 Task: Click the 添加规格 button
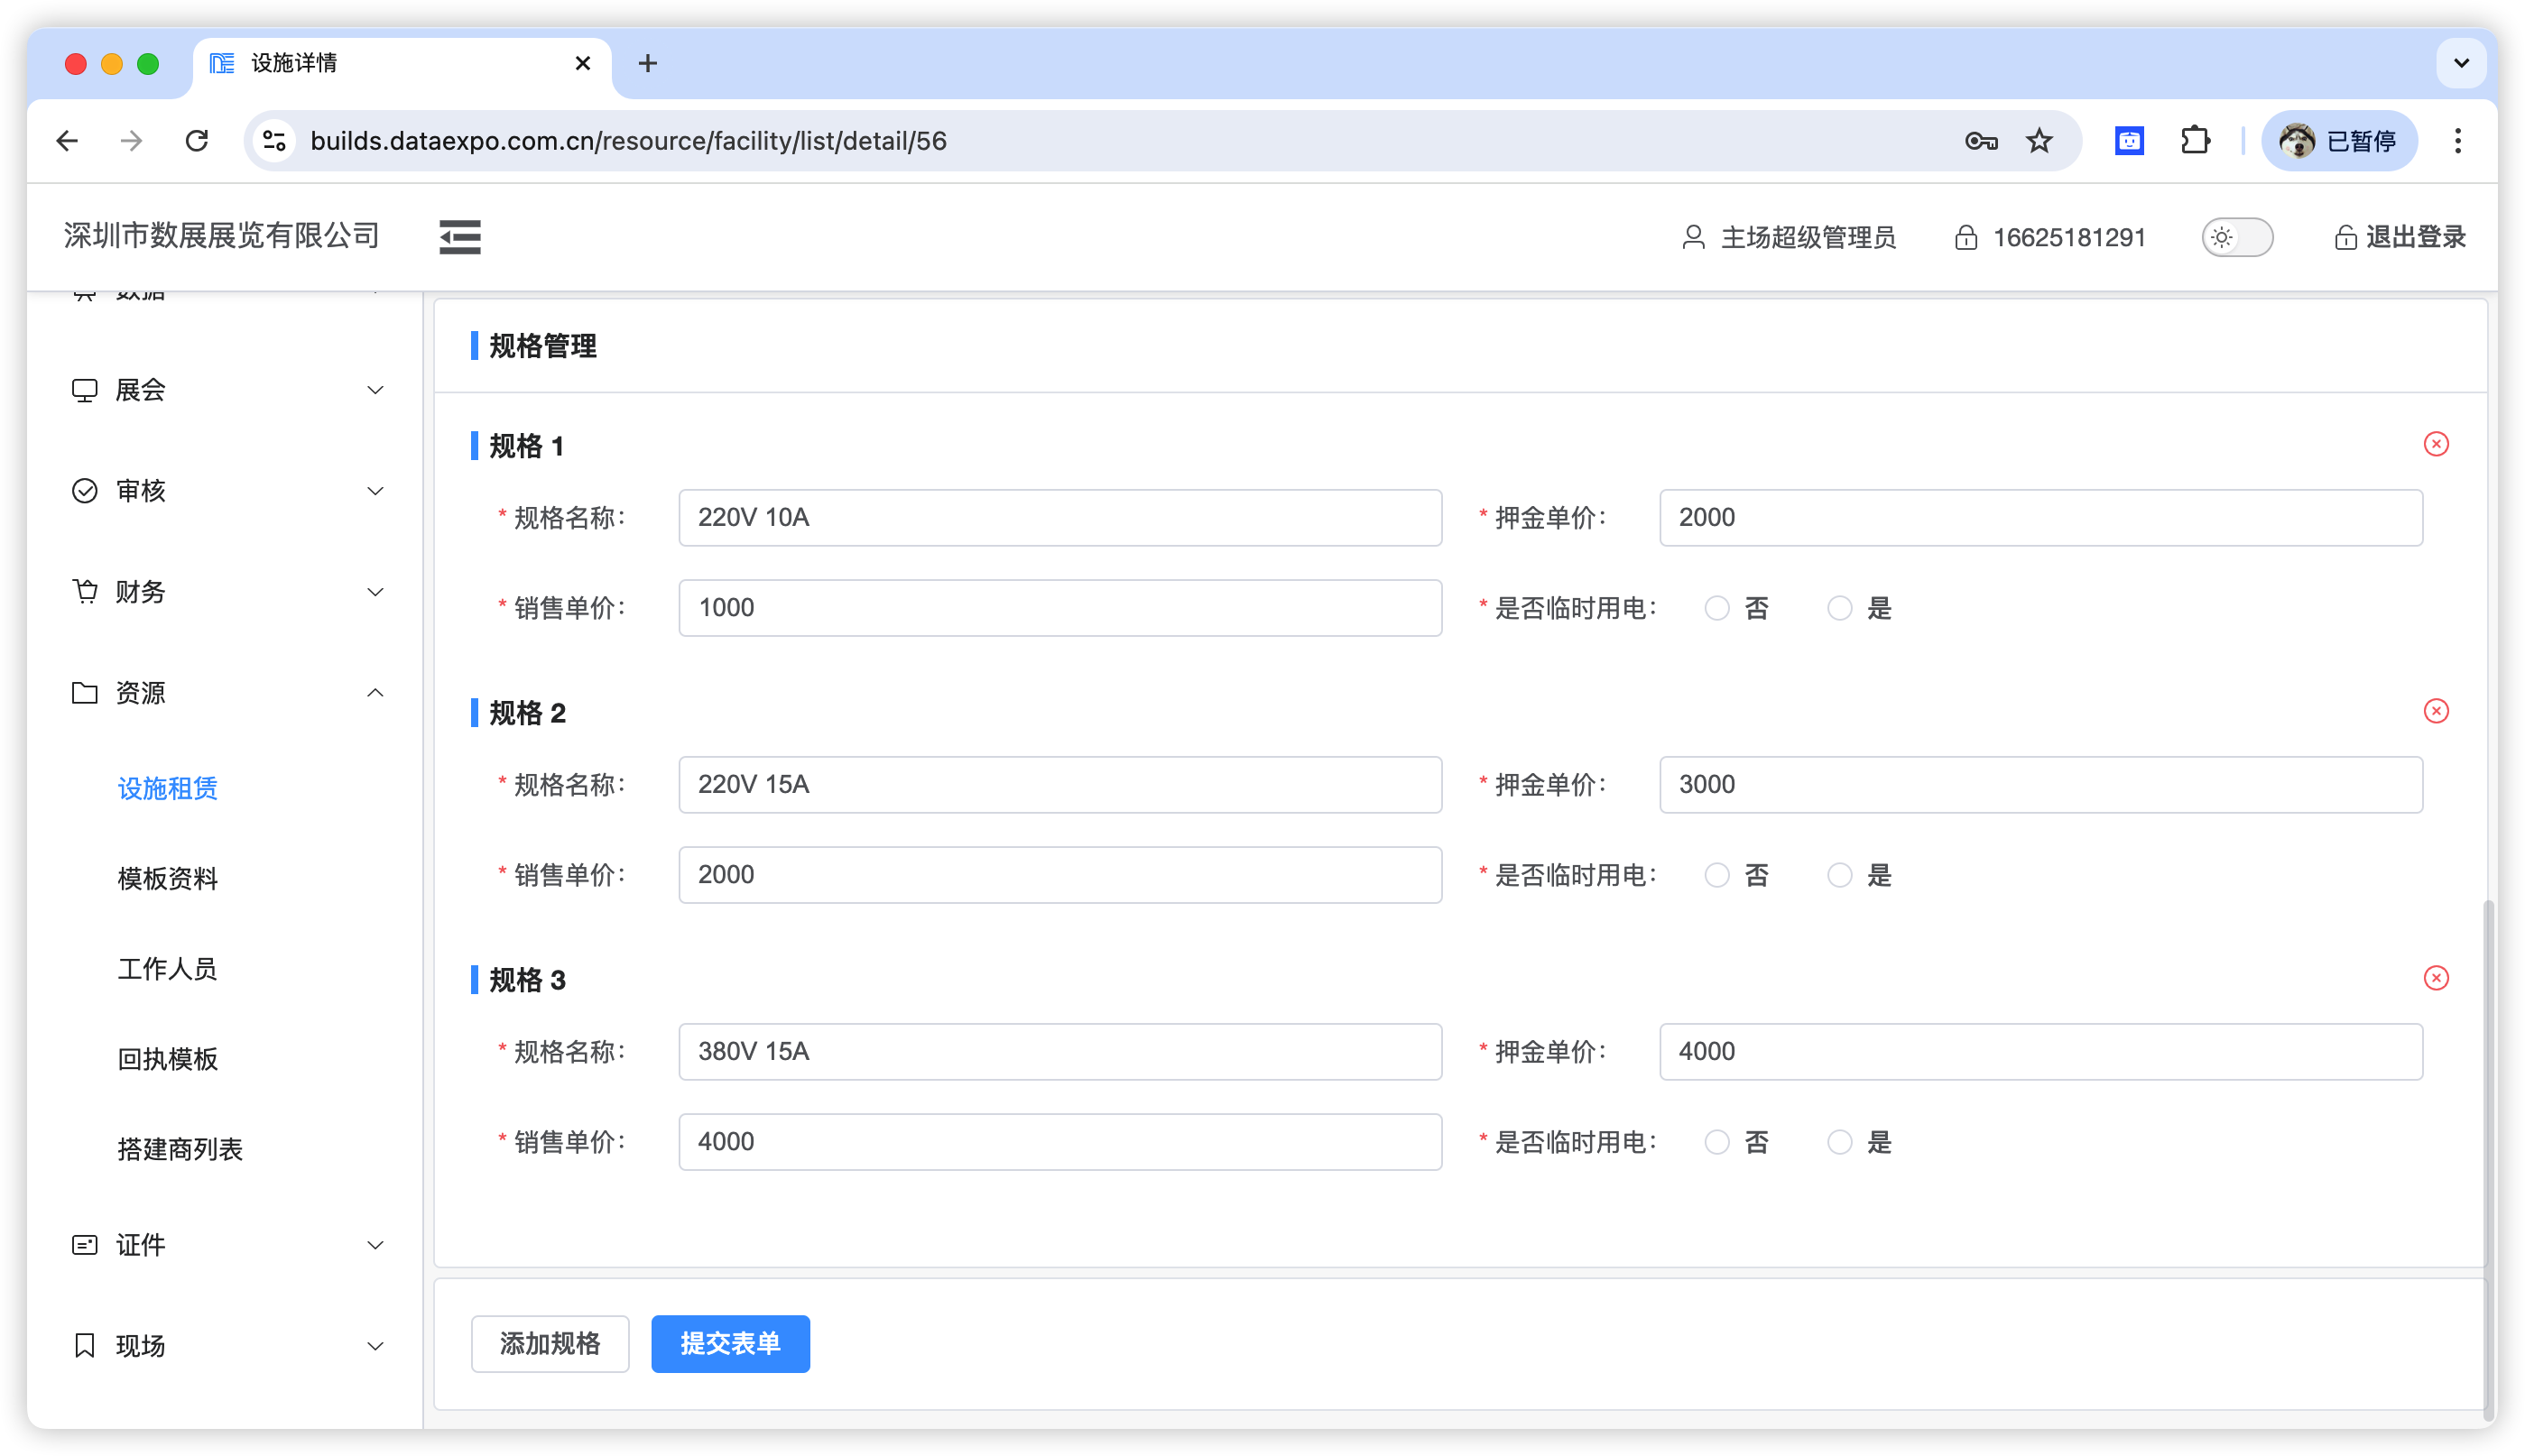tap(550, 1344)
